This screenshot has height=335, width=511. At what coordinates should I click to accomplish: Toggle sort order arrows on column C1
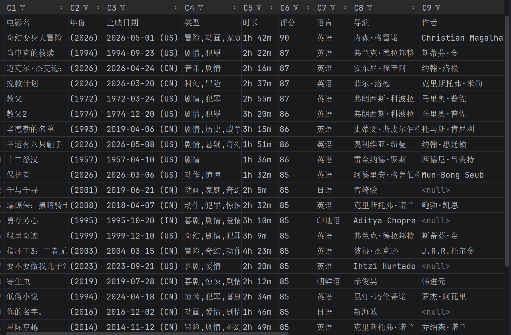(61, 8)
